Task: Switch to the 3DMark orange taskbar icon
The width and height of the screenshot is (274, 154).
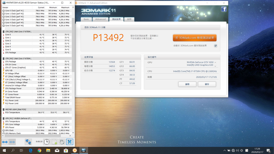Action: (x=75, y=150)
